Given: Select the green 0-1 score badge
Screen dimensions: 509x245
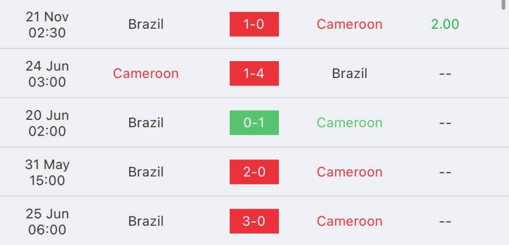Looking at the screenshot, I should pyautogui.click(x=254, y=123).
